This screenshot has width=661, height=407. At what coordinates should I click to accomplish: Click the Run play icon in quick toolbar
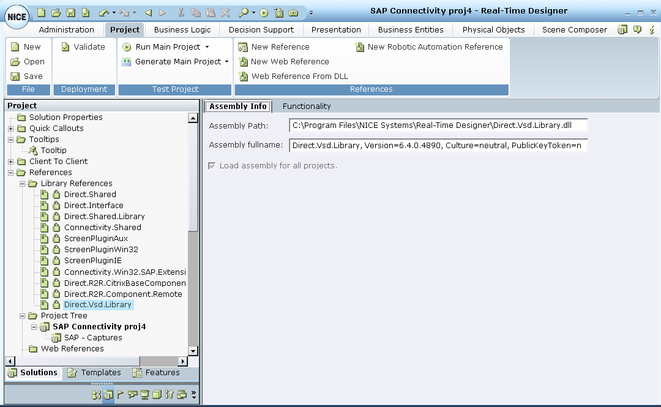(264, 13)
